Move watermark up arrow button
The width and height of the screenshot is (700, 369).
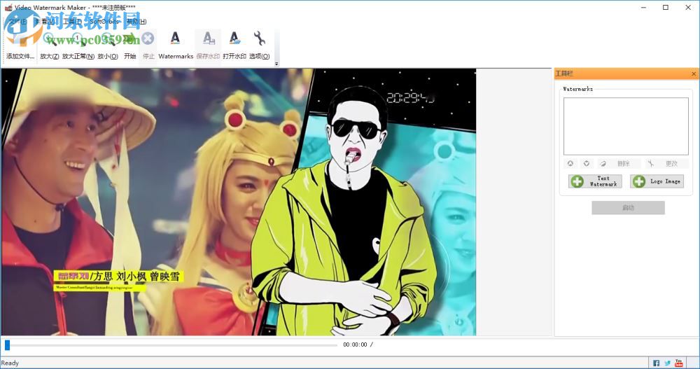[570, 164]
